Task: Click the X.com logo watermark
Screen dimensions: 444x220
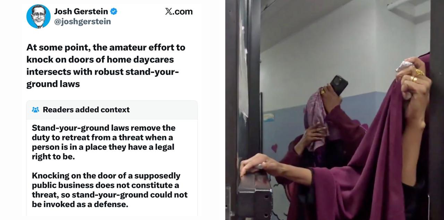Action: click(x=179, y=11)
